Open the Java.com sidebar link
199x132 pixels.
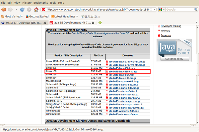point(166,35)
